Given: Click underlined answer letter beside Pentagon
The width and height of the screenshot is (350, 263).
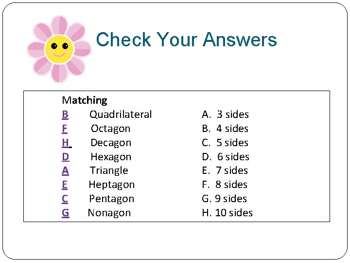Looking at the screenshot, I should 65,199.
